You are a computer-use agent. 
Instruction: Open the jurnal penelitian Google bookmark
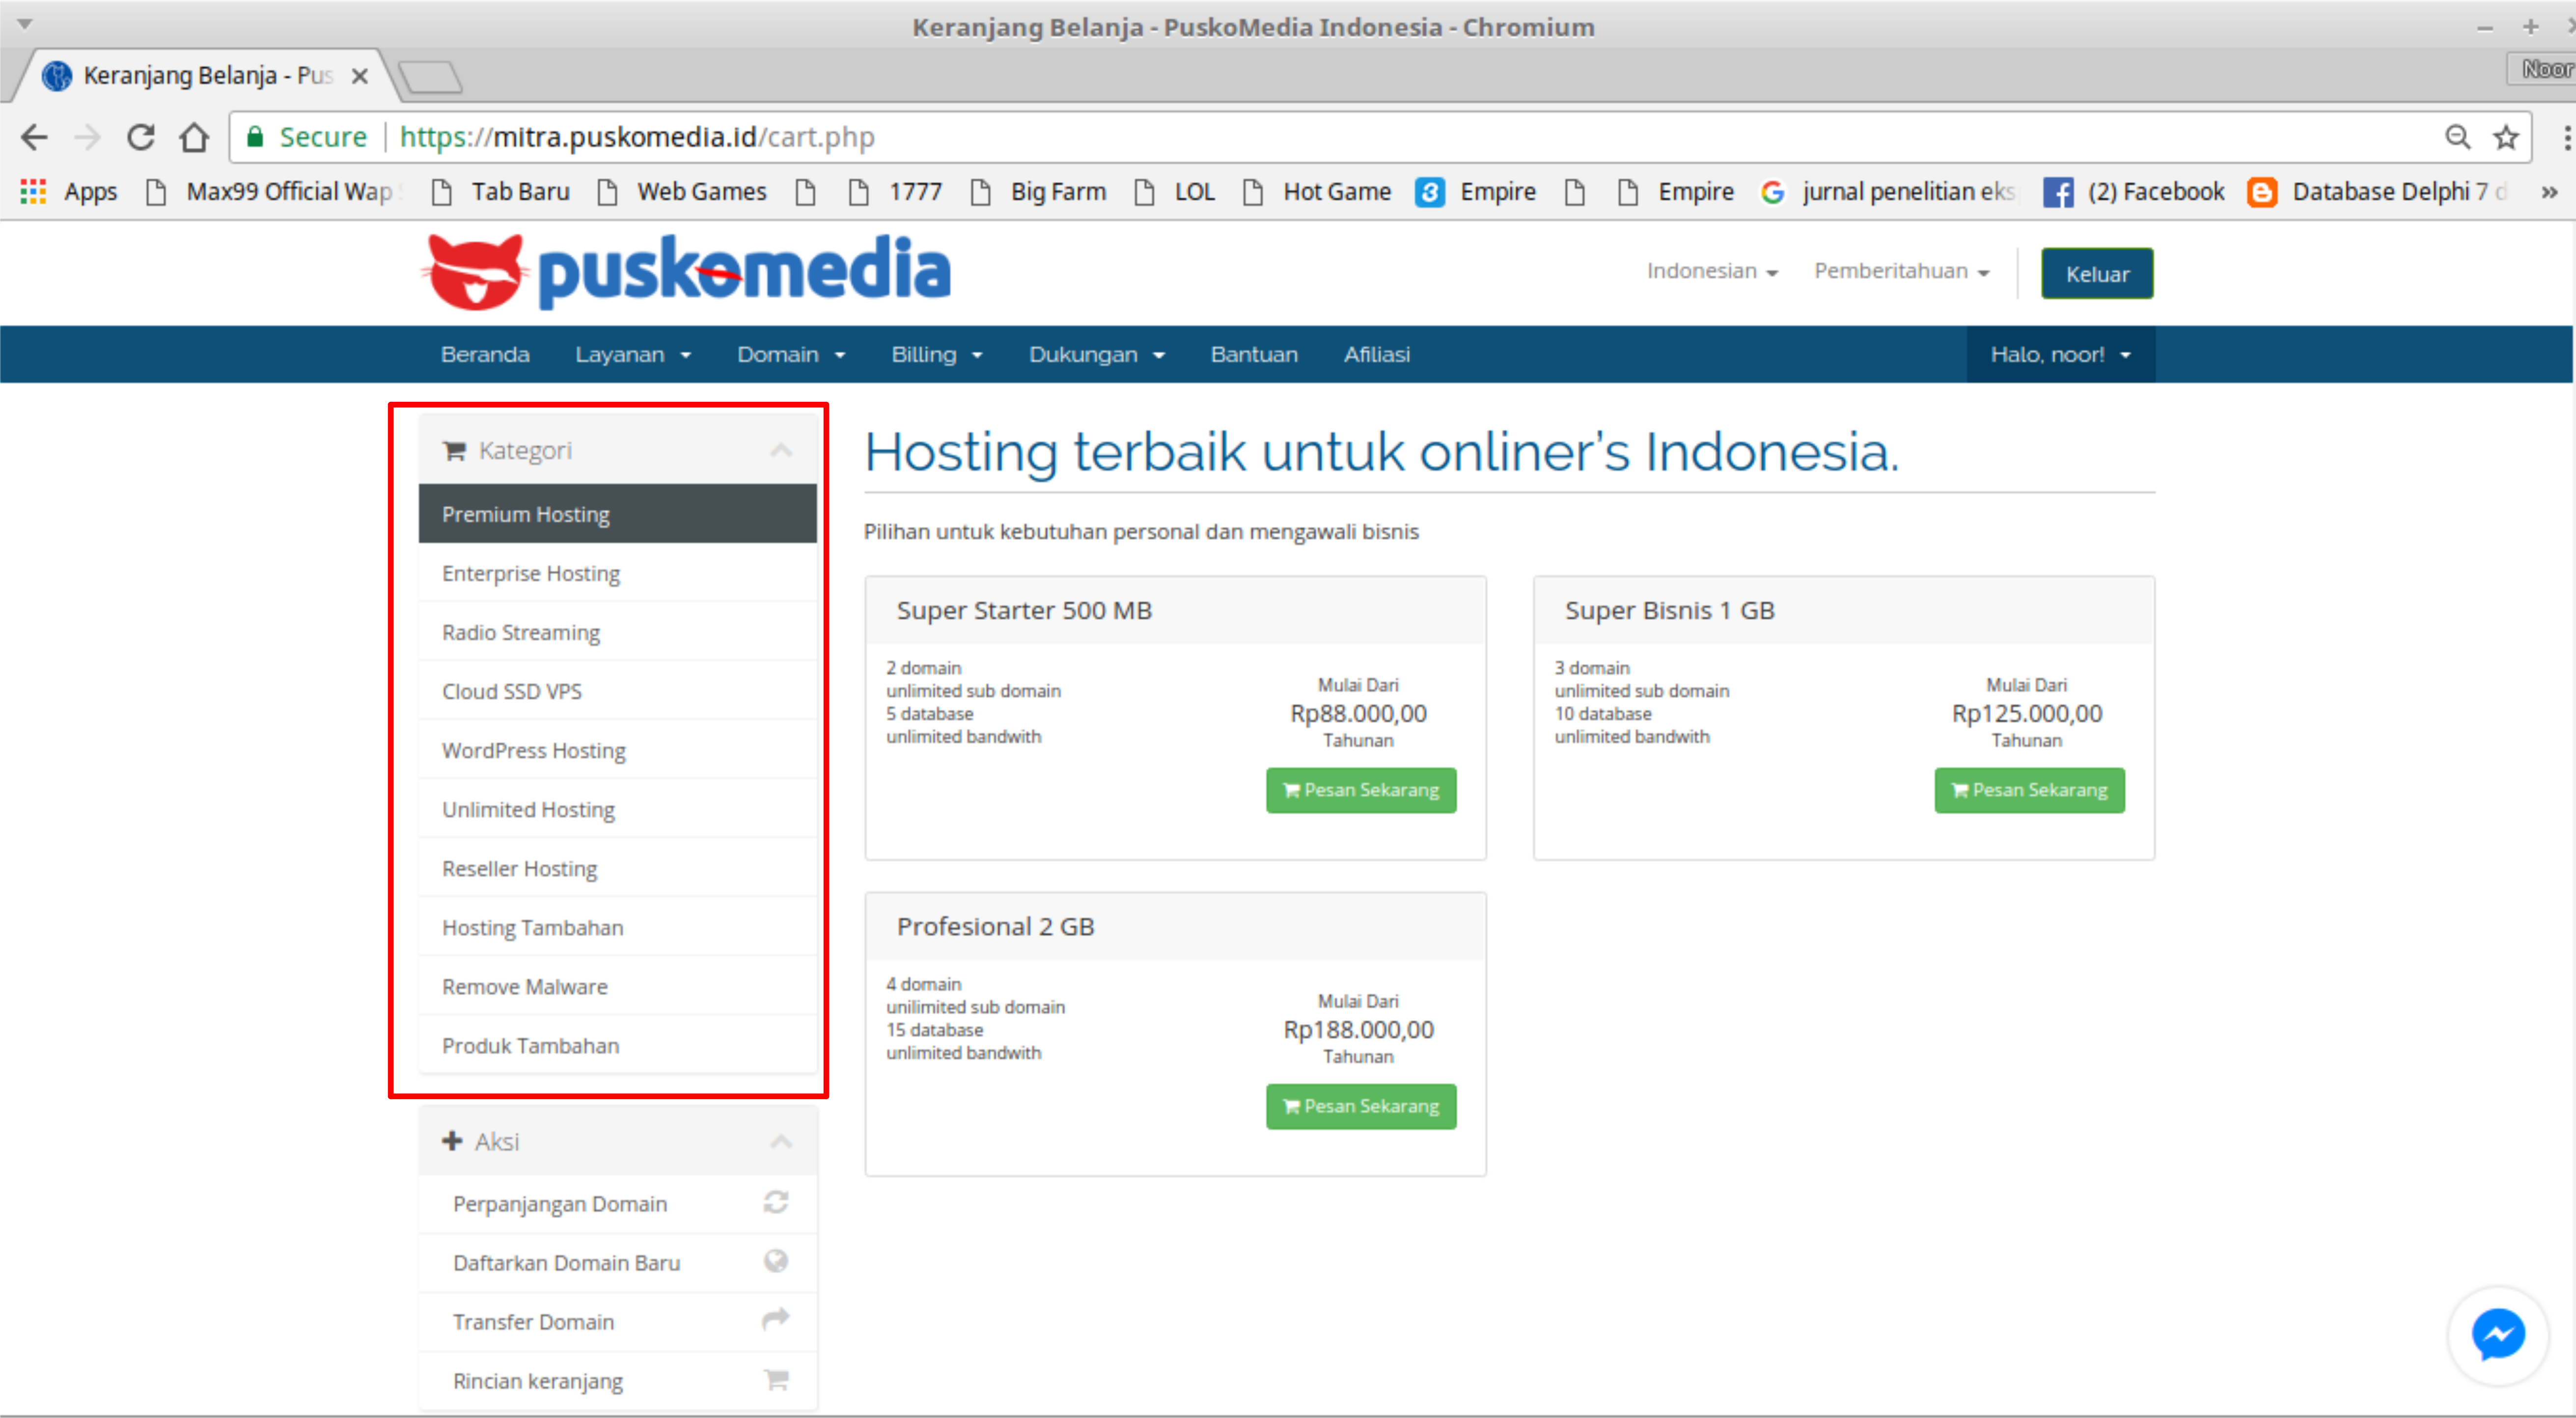coord(1887,191)
